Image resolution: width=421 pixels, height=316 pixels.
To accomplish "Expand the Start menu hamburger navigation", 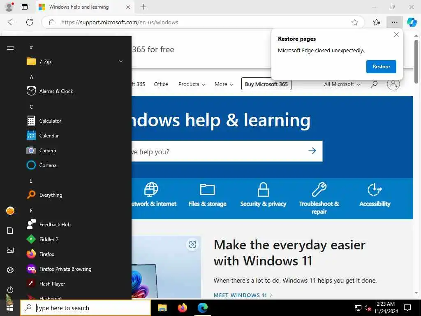I will click(x=10, y=48).
